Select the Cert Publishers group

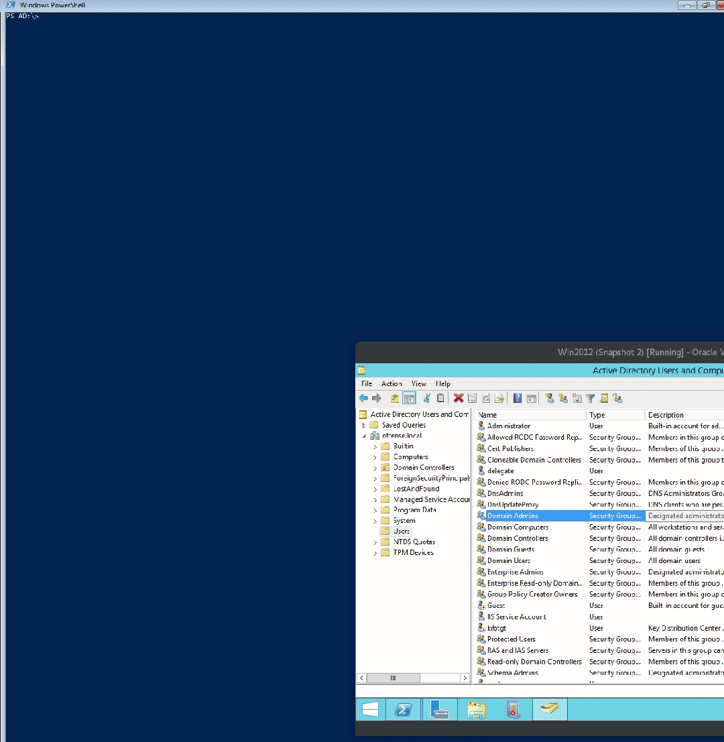(510, 448)
